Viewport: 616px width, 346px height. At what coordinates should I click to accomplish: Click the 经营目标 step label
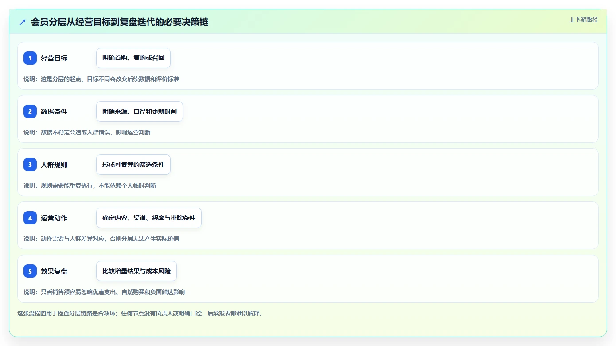(54, 58)
